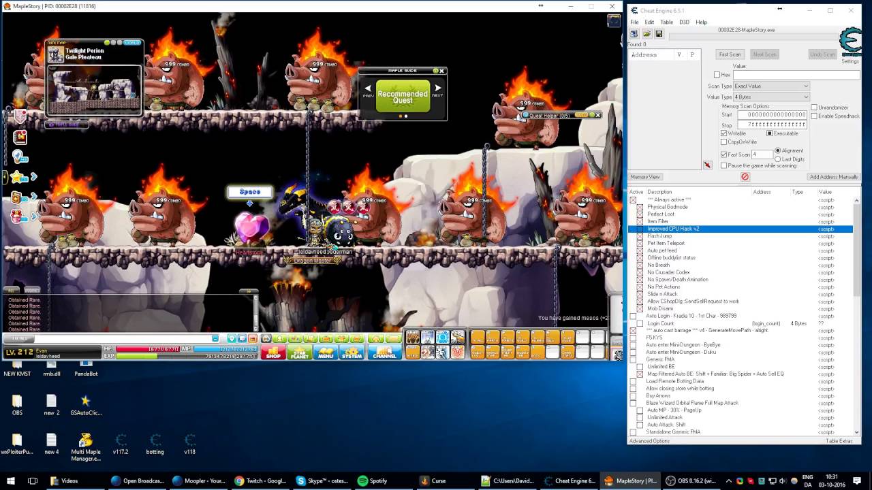Close the Maple Guide panel
The width and height of the screenshot is (872, 490).
tap(441, 71)
